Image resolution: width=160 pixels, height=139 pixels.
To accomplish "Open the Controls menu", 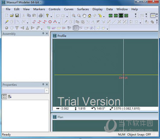I will [54, 9].
